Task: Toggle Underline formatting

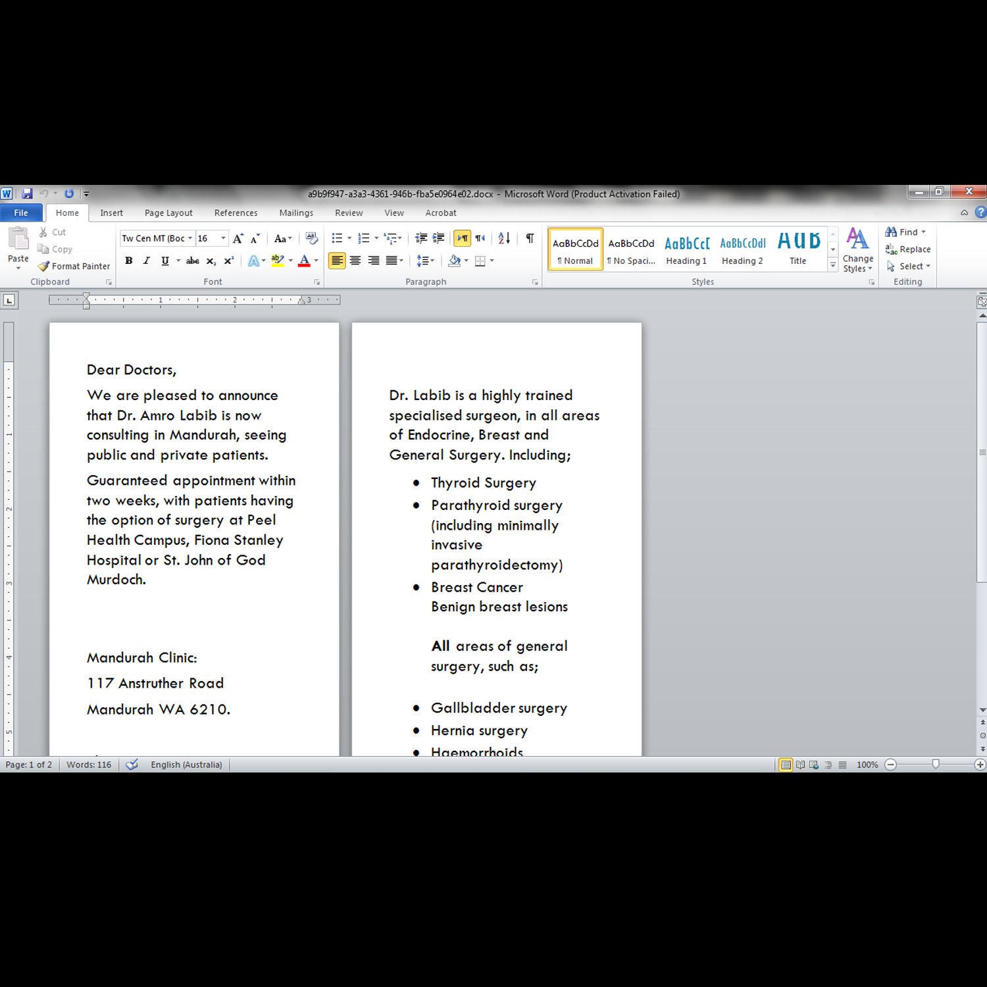Action: [x=164, y=261]
